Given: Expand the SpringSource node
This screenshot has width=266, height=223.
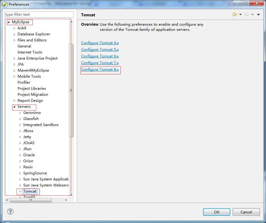Looking at the screenshot, I should [20, 173].
